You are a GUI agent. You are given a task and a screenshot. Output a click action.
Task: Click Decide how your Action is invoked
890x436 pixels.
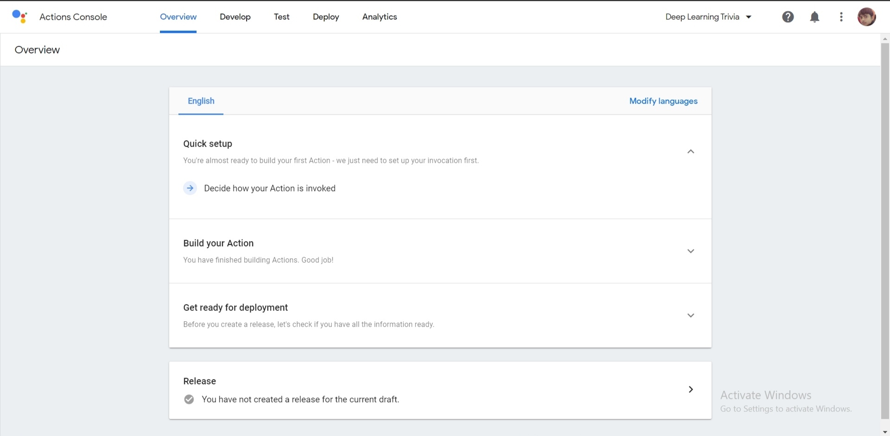pos(270,188)
